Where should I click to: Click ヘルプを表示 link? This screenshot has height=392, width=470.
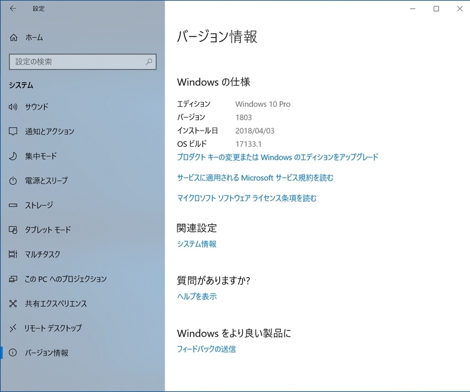tap(197, 296)
